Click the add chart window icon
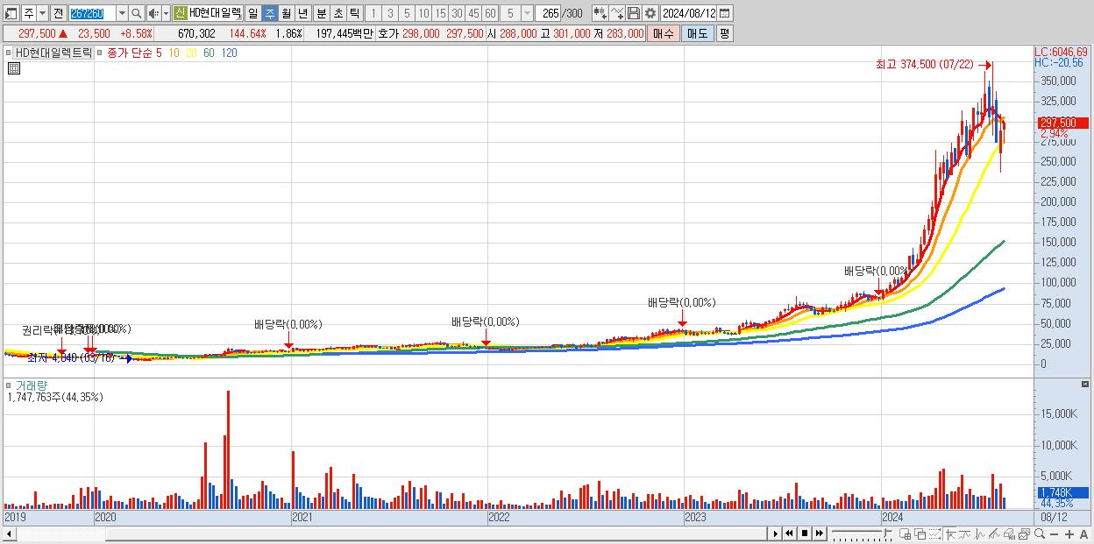1094x544 pixels. [906, 534]
